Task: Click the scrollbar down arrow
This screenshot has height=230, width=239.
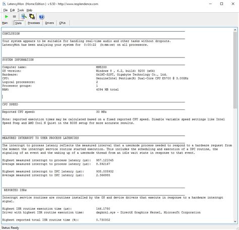Action: click(x=235, y=221)
